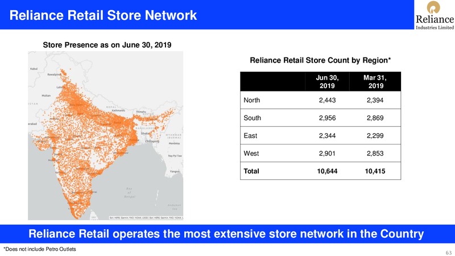Click North value 2,394
Image resolution: width=455 pixels, height=256 pixels.
coord(375,100)
